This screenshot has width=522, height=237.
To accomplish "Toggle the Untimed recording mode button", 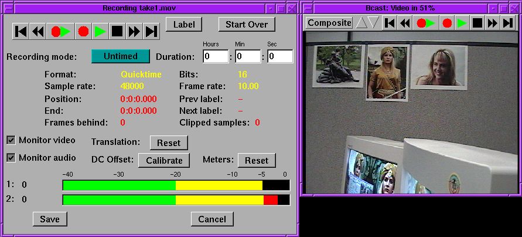I will [120, 56].
